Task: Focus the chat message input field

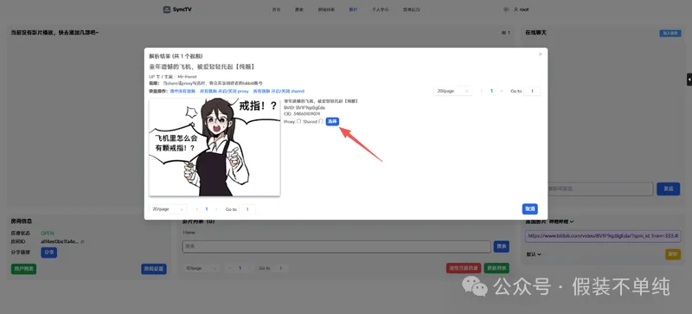Action: tap(599, 189)
